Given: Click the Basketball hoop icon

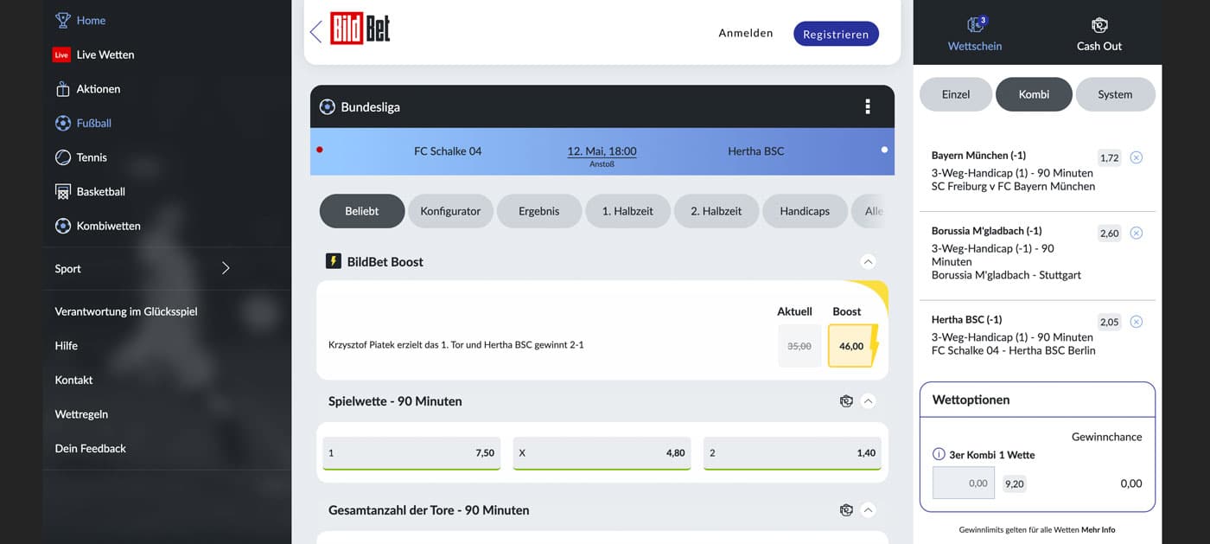Looking at the screenshot, I should (62, 191).
